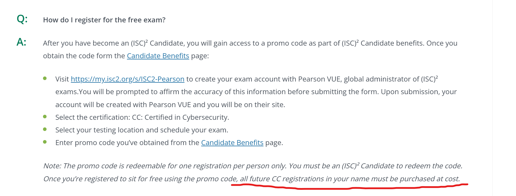The height and width of the screenshot is (196, 516).
Task: Open the Candidate Benefits link before the bullet list
Action: [x=158, y=56]
